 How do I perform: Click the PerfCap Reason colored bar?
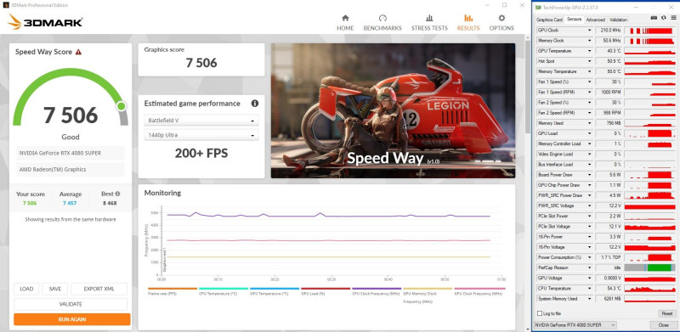tap(650, 267)
